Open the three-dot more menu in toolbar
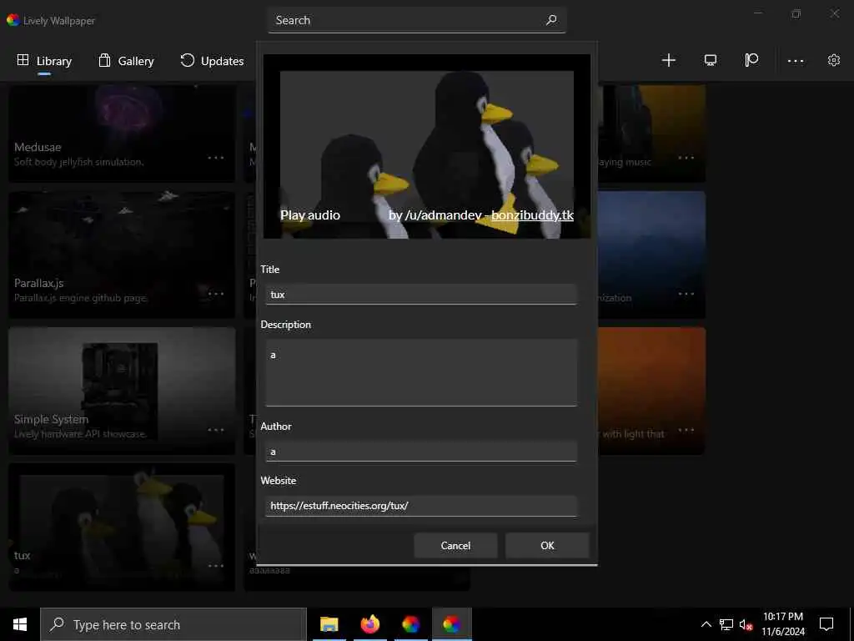 tap(796, 60)
